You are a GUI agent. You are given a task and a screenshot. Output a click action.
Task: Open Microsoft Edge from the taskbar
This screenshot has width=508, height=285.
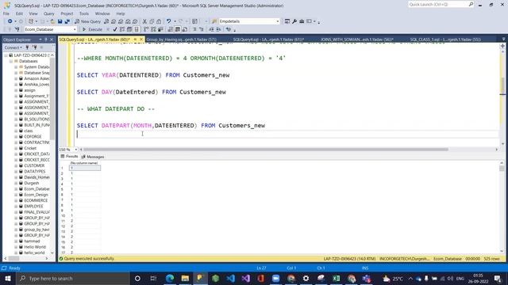[x=169, y=278]
